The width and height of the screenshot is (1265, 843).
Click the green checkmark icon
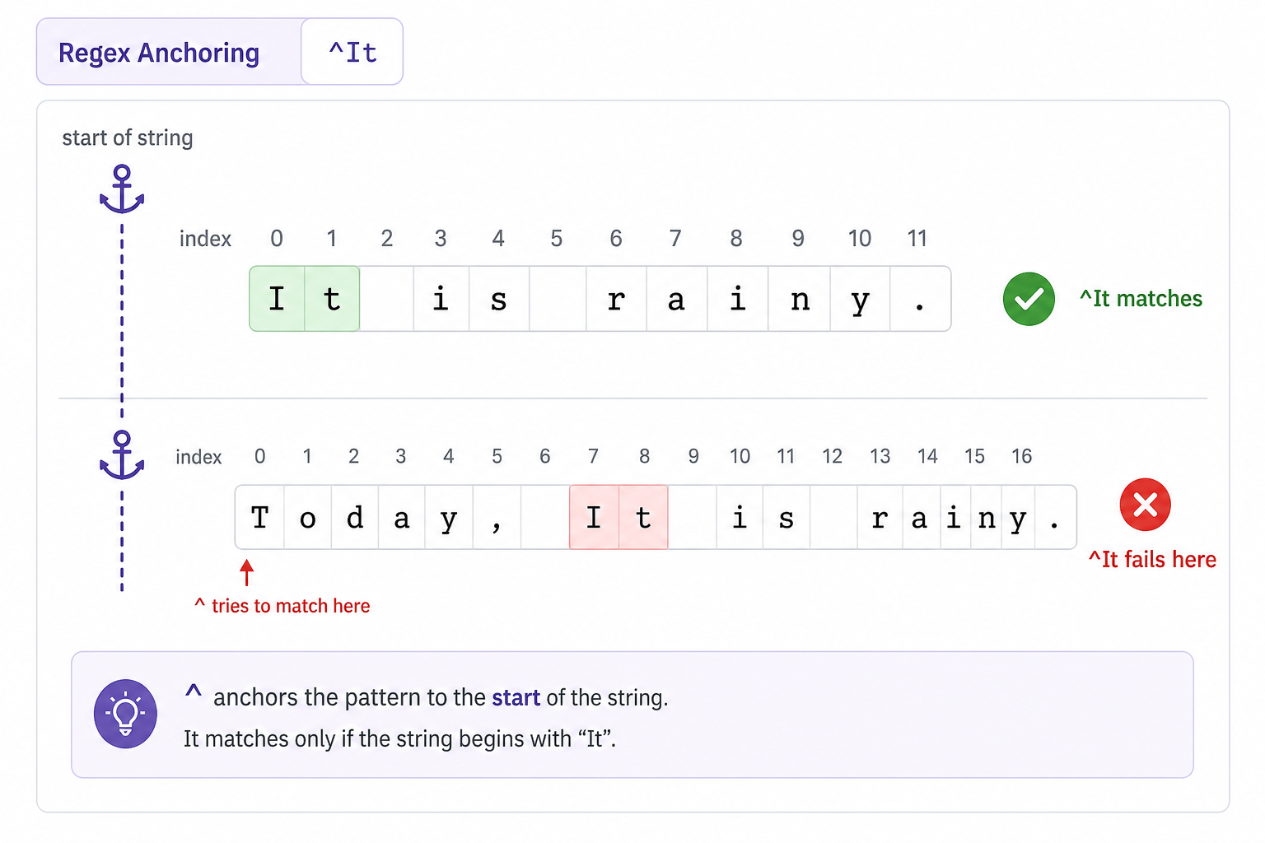pos(1029,299)
